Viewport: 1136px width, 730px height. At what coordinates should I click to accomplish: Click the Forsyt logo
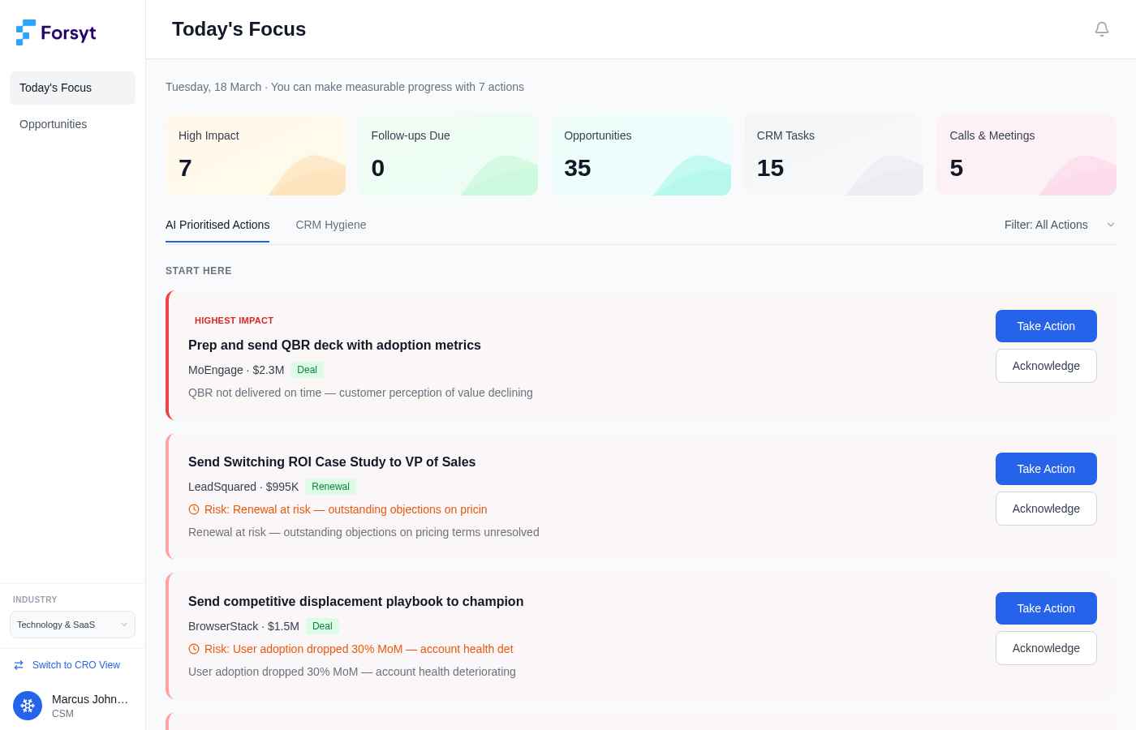tap(55, 32)
